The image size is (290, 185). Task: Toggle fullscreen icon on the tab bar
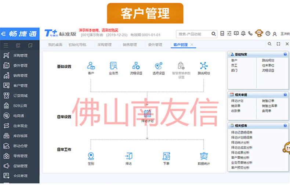pyautogui.click(x=278, y=44)
